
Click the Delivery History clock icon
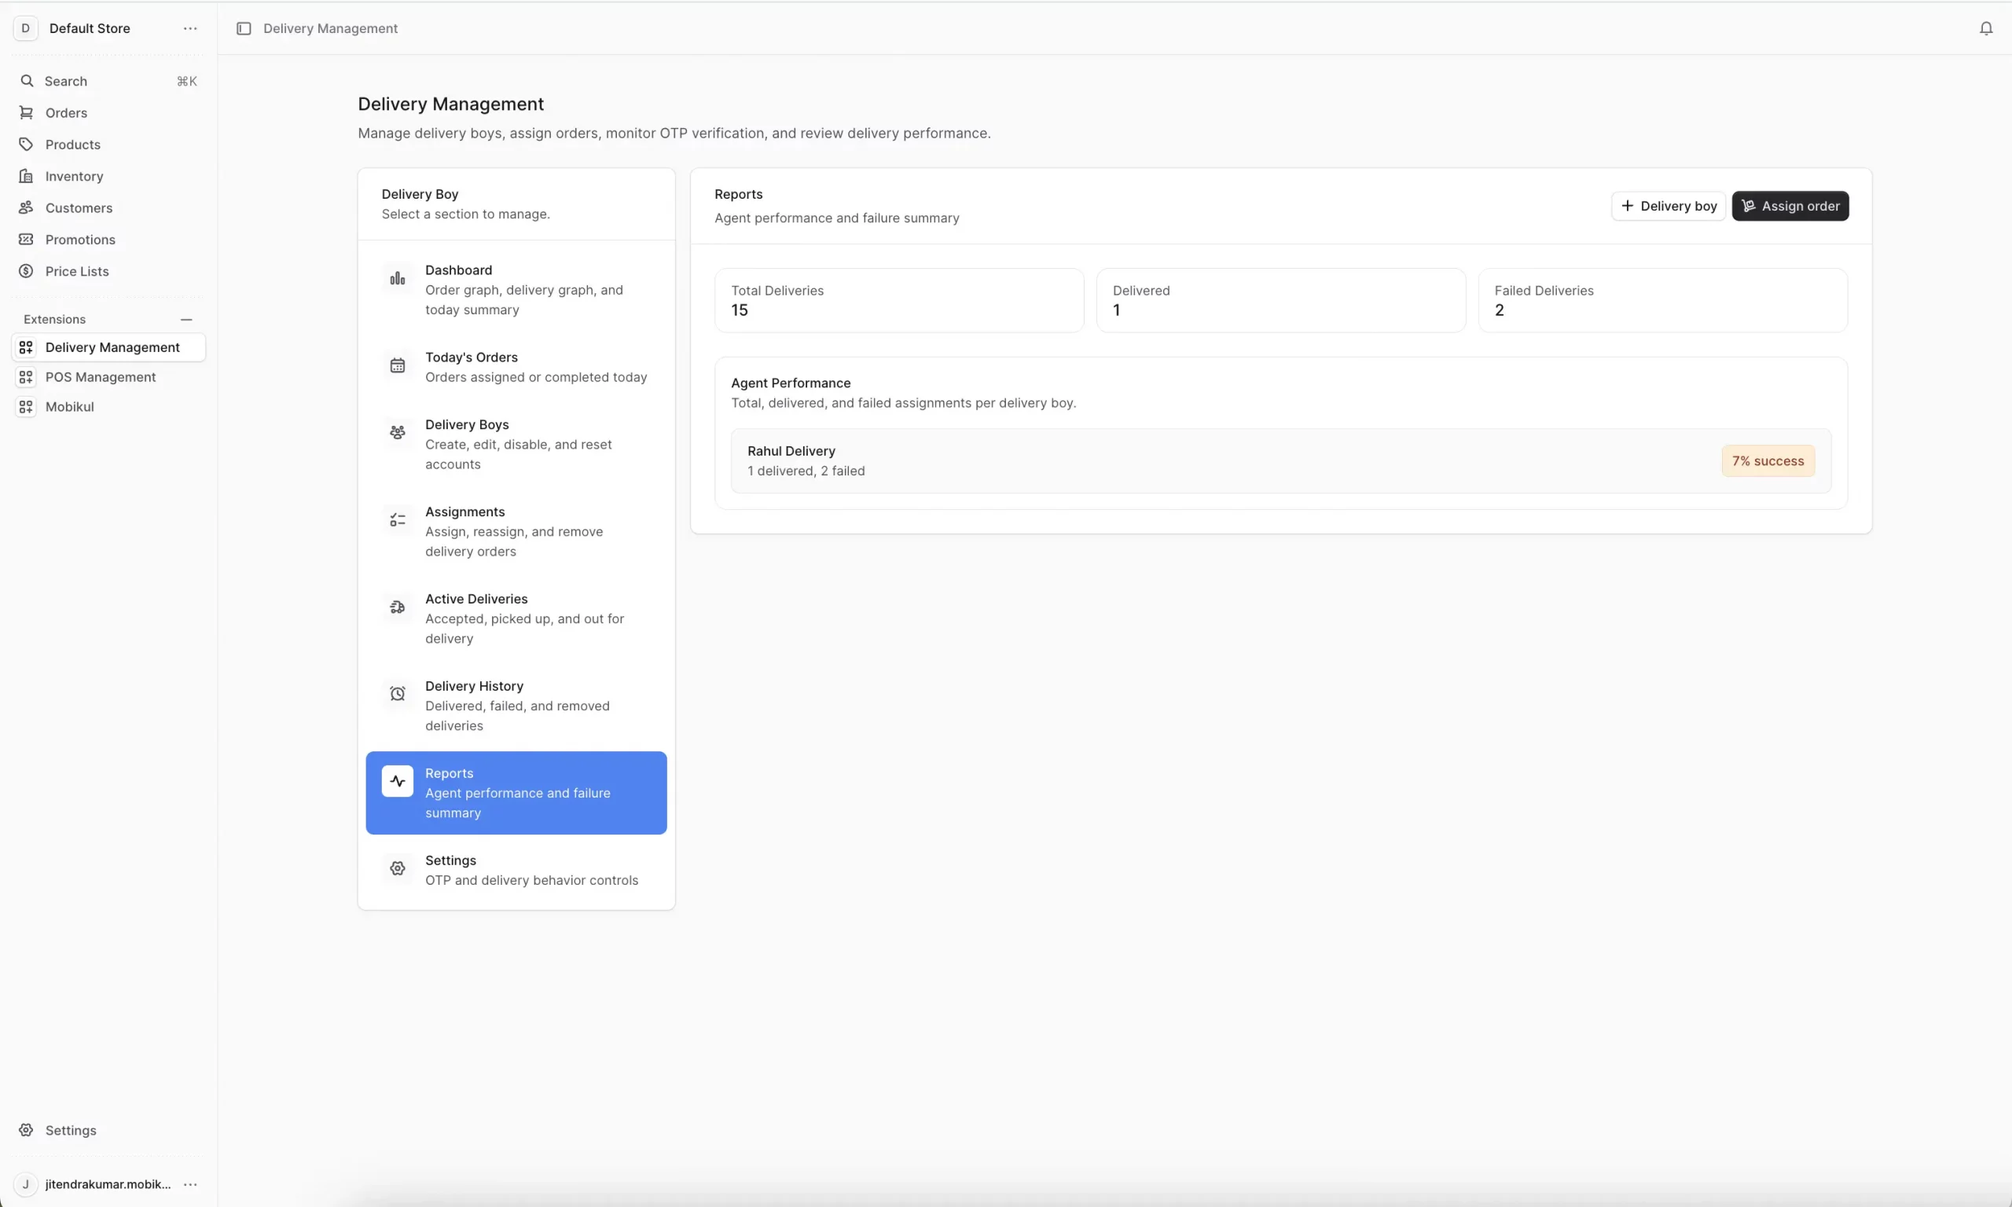click(x=398, y=695)
